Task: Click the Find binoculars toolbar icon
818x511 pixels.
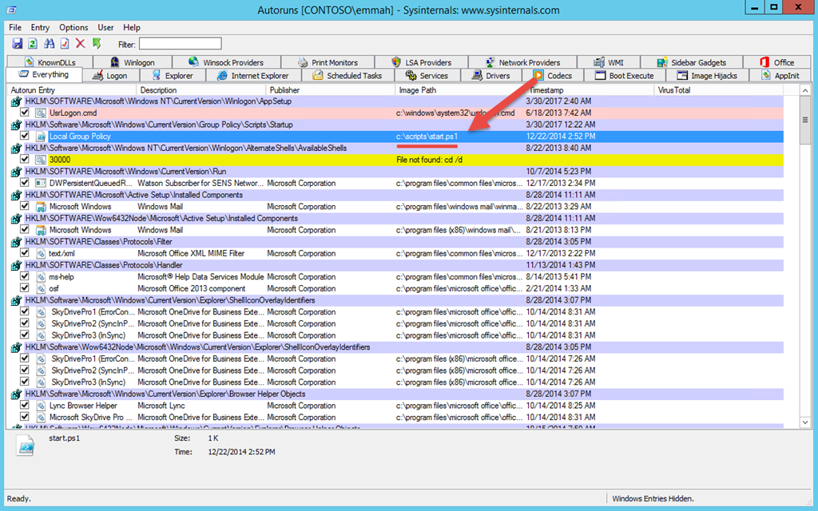Action: click(49, 44)
